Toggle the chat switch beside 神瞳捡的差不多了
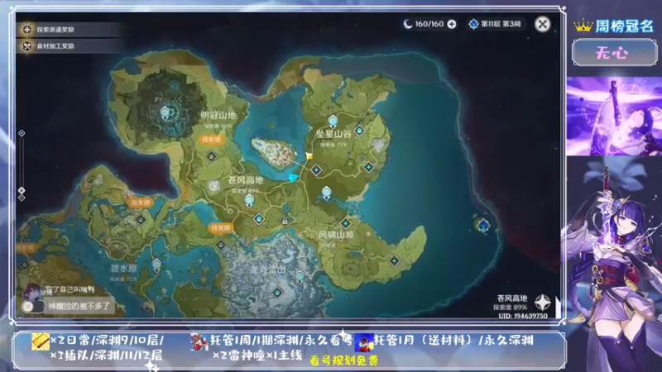Viewport: 662px width, 372px height. [x=33, y=307]
